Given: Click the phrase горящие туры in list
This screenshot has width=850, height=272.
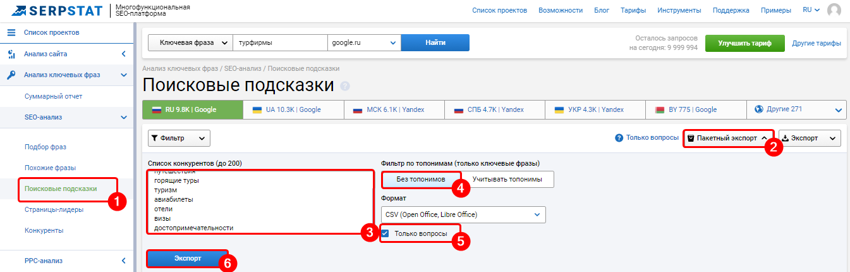Looking at the screenshot, I should tap(176, 180).
